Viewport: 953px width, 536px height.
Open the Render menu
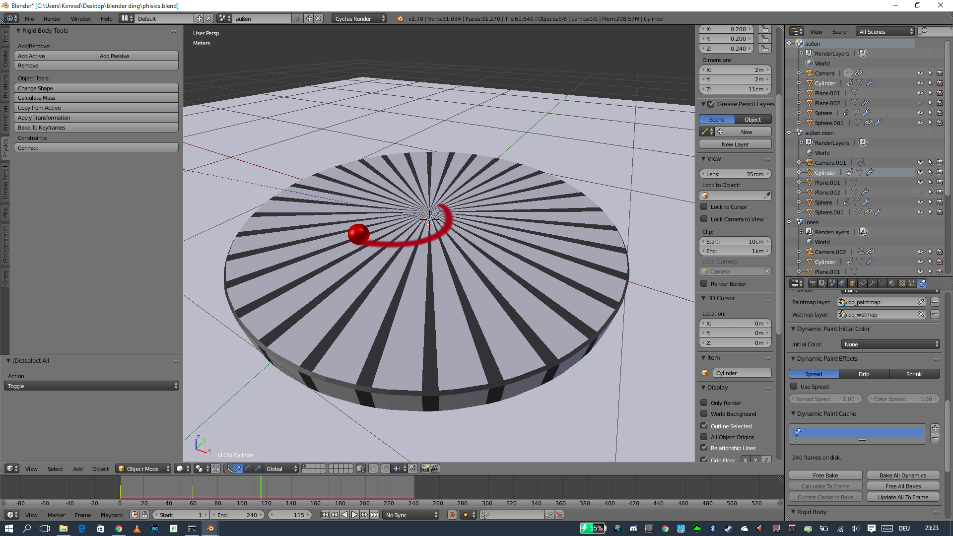click(x=52, y=18)
